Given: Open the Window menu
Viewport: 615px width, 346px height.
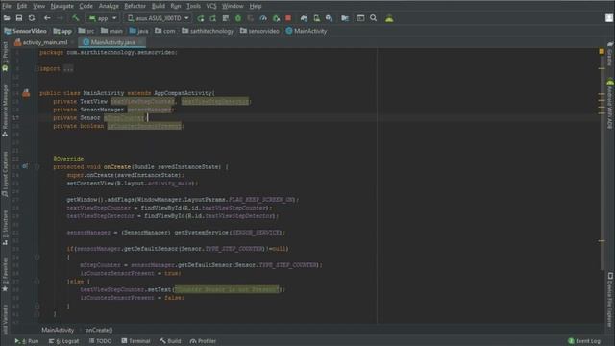Looking at the screenshot, I should click(x=233, y=6).
